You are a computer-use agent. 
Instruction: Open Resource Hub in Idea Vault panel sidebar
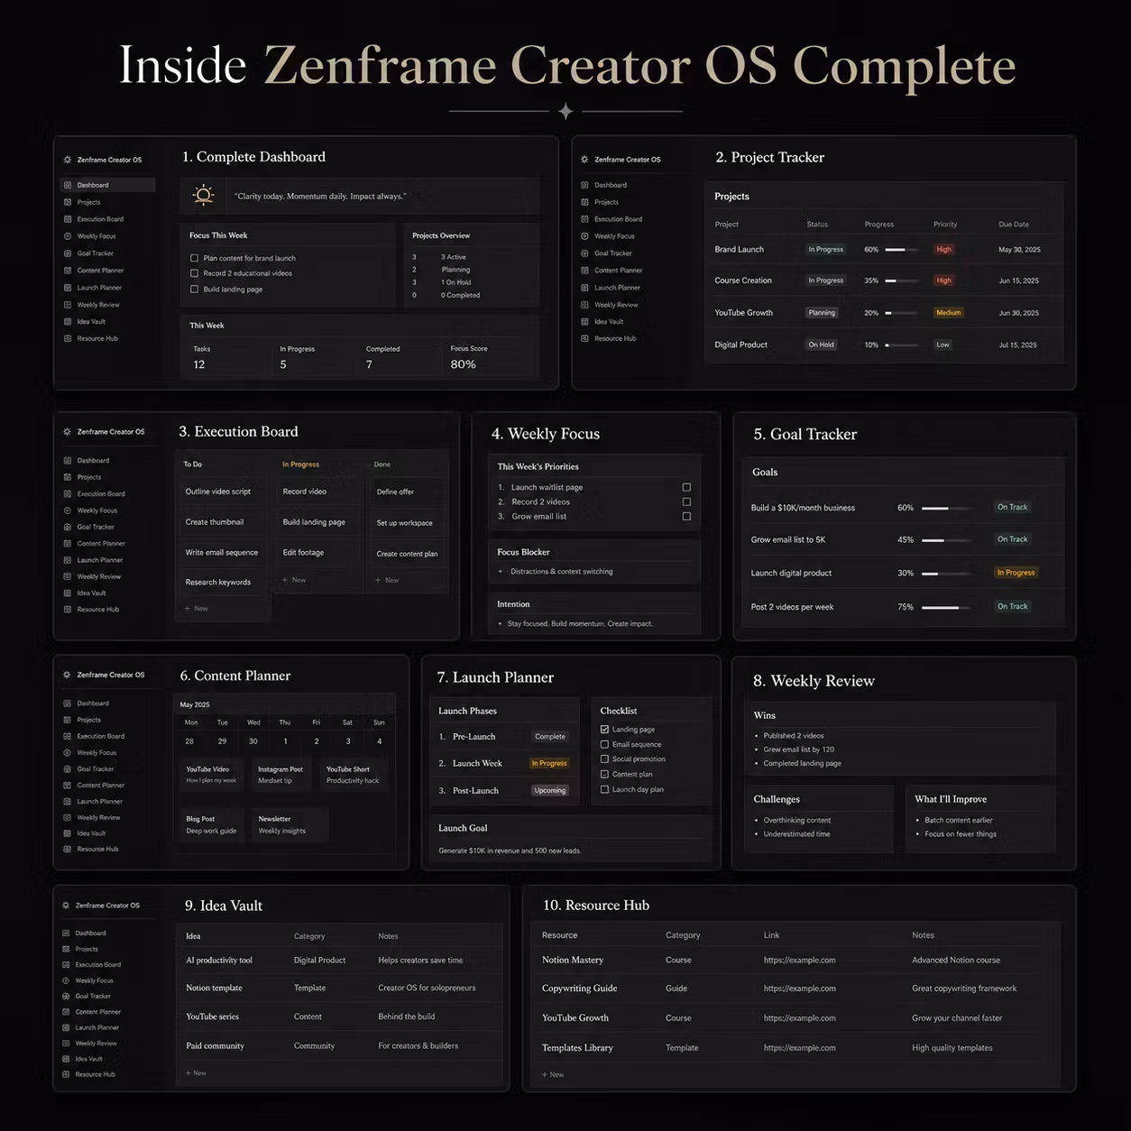pyautogui.click(x=95, y=1074)
